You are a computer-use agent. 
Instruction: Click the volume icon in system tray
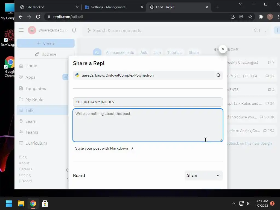pos(248,203)
